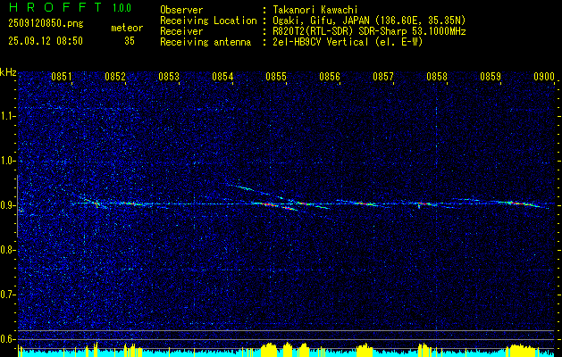This screenshot has height=357, width=562.
Task: Click the meteor label
Action: [x=127, y=28]
